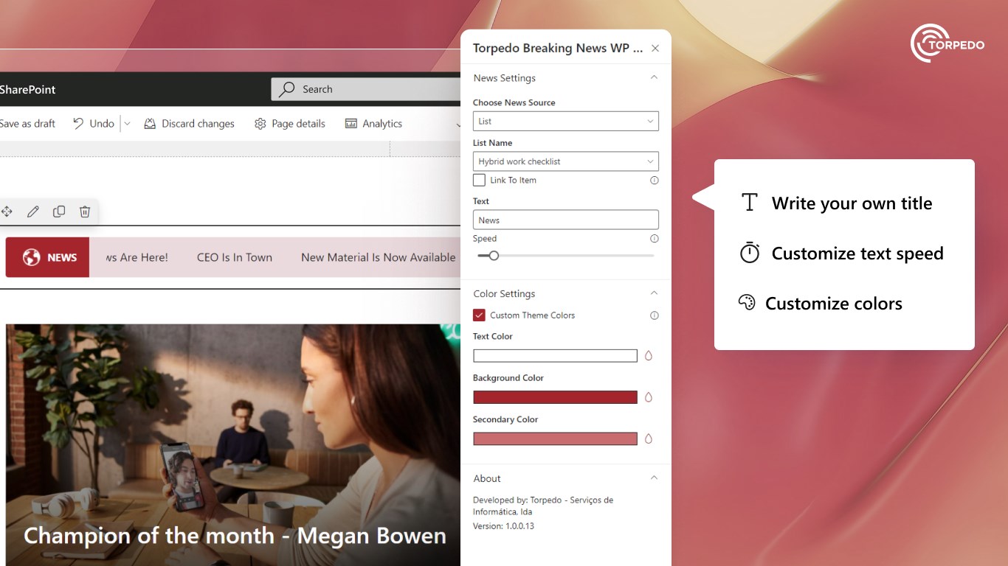Collapse the About section

tap(654, 478)
